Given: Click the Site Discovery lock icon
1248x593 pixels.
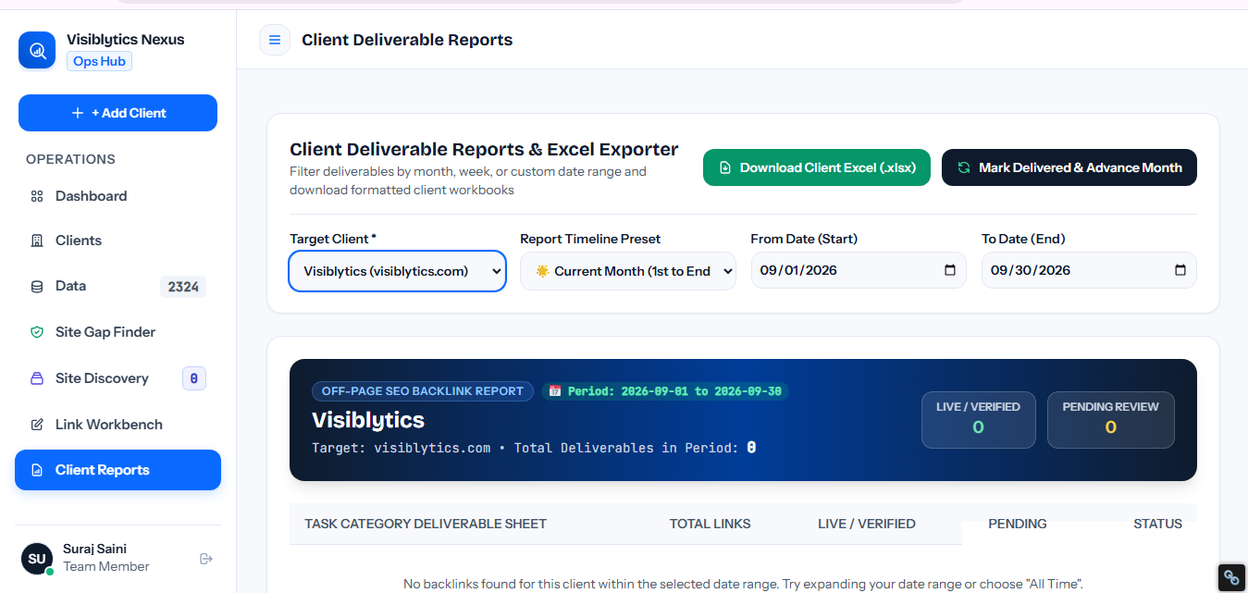Looking at the screenshot, I should pos(37,378).
